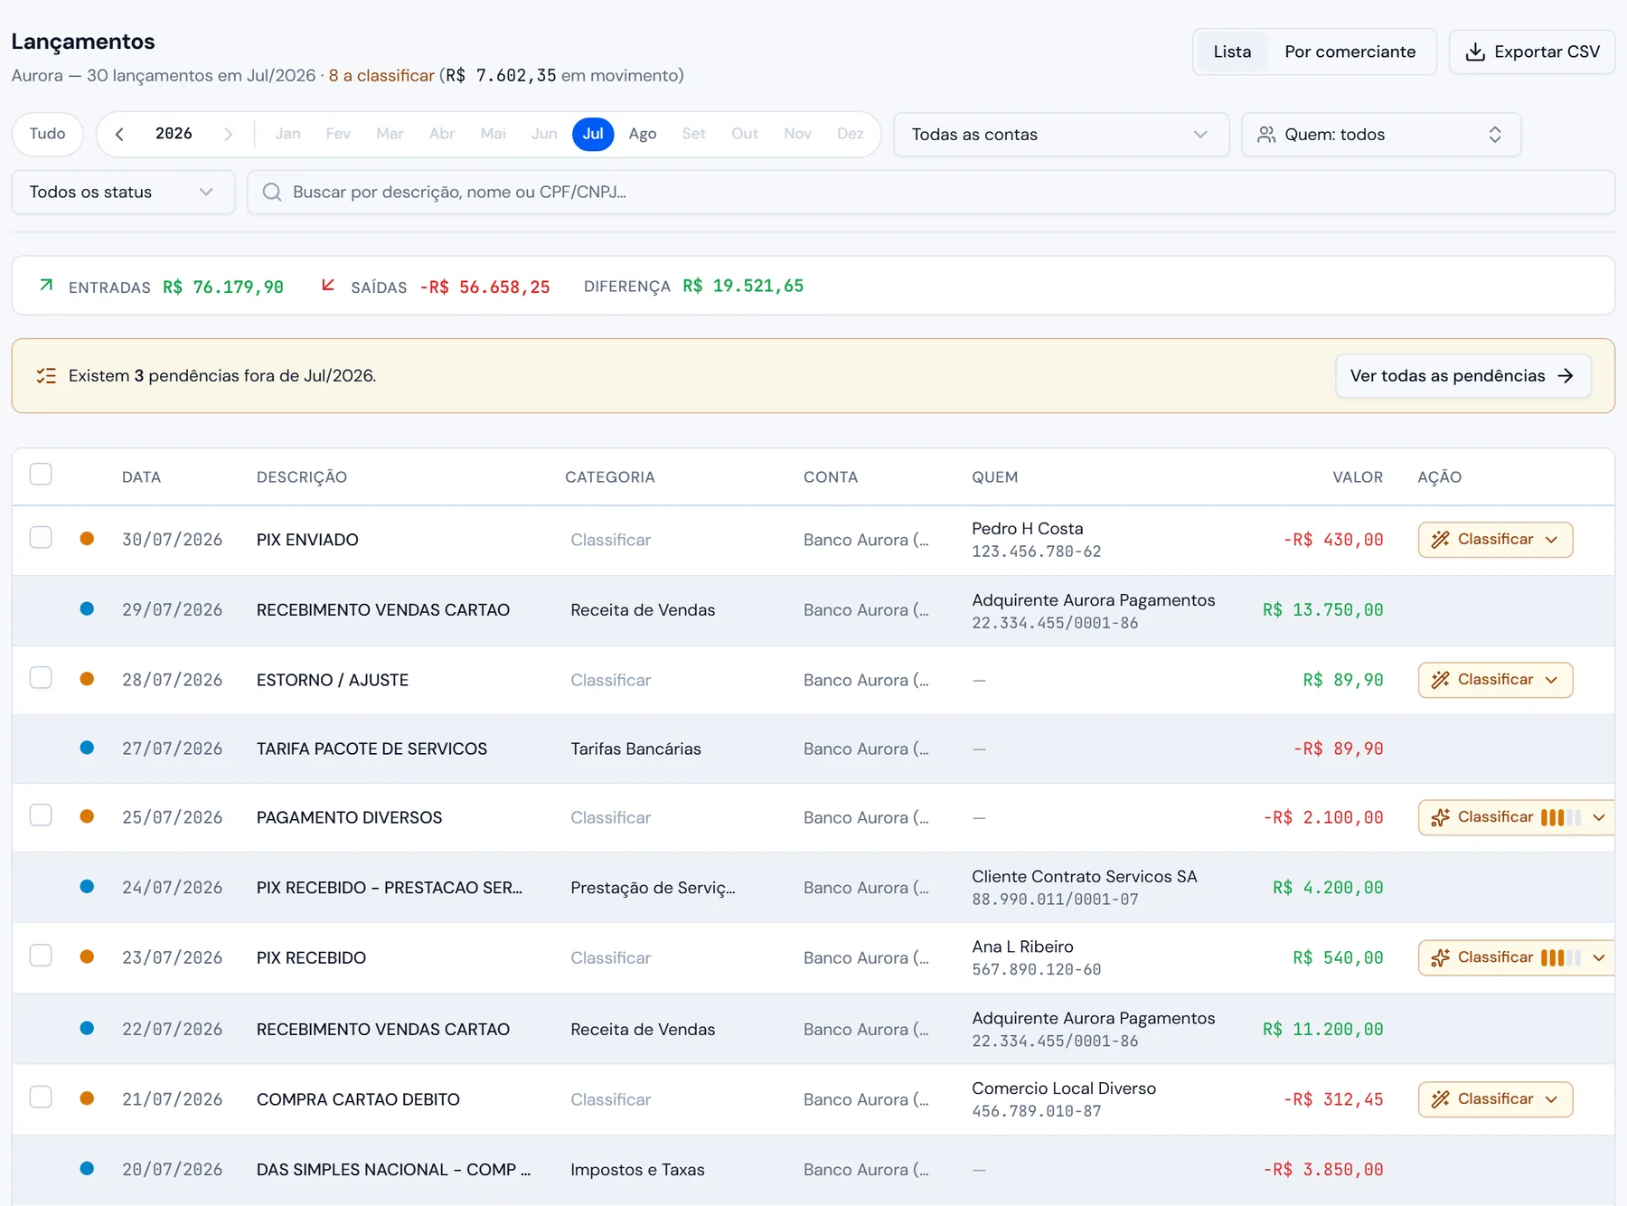Screen dimensions: 1627x1206
Task: Click the people icon in Quem filter
Action: (x=1266, y=135)
